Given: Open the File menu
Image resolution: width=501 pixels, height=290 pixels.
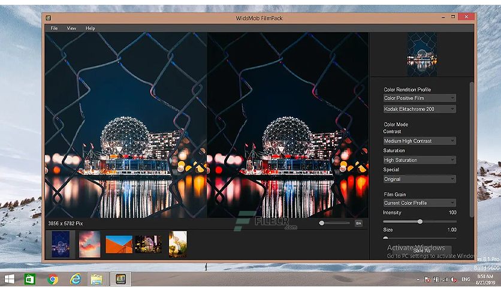Looking at the screenshot, I should (55, 28).
